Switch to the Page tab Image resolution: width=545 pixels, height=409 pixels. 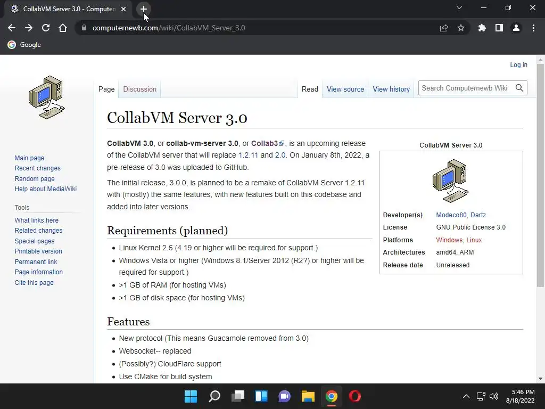tap(106, 89)
